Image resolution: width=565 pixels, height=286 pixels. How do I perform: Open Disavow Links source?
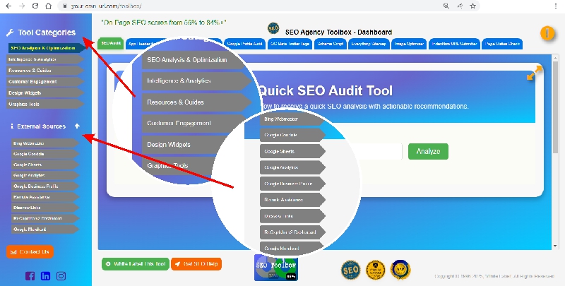45,208
